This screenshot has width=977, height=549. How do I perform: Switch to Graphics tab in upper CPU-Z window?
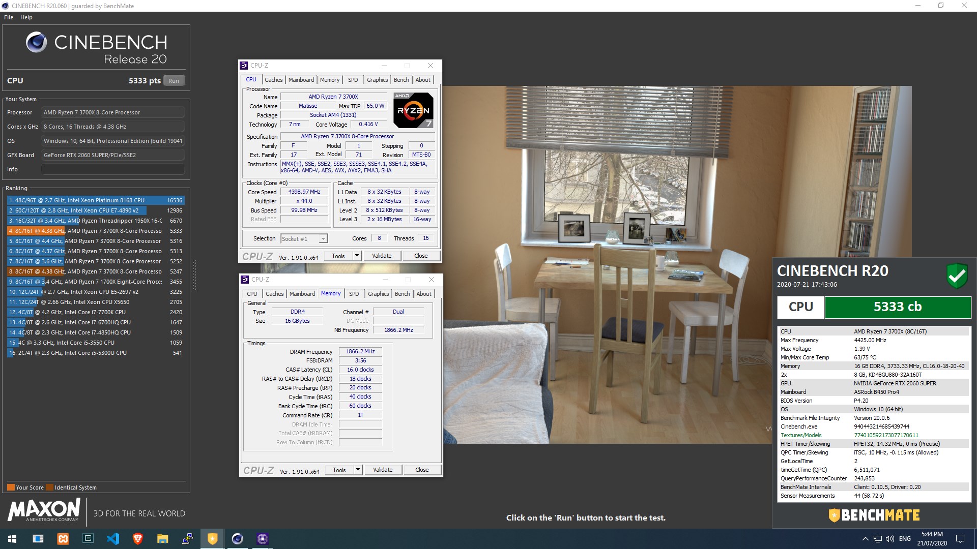coord(378,80)
